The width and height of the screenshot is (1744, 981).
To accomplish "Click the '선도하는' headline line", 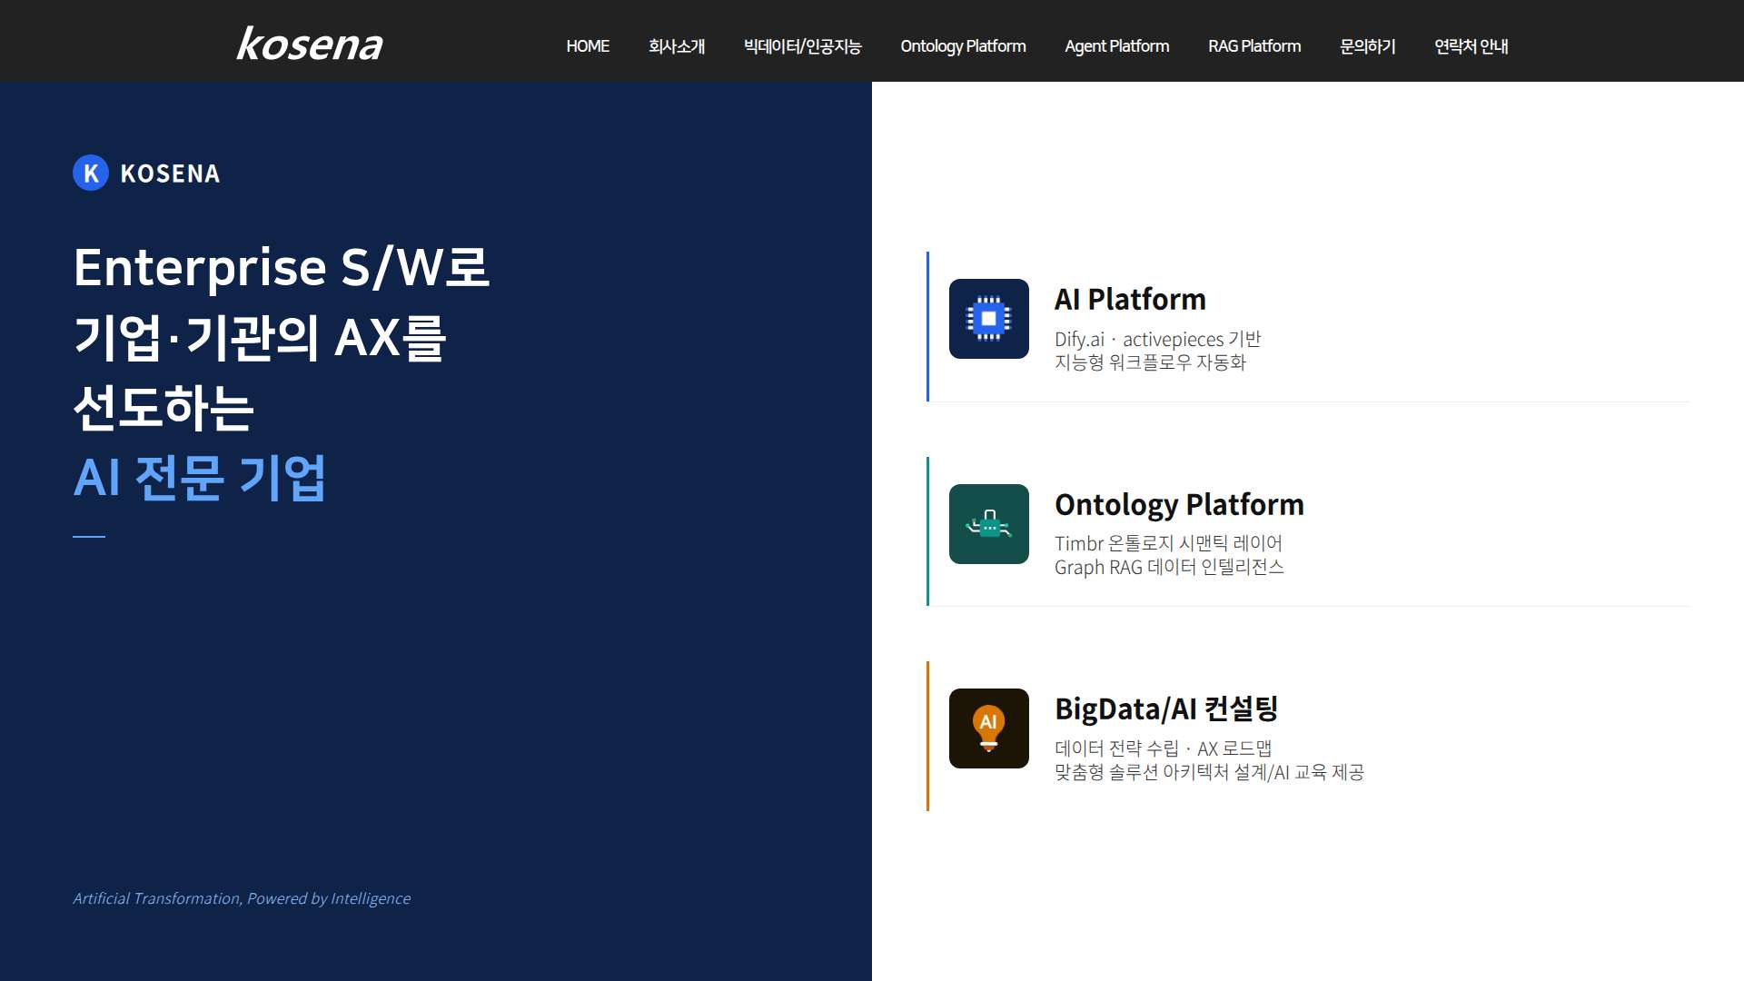I will coord(163,407).
